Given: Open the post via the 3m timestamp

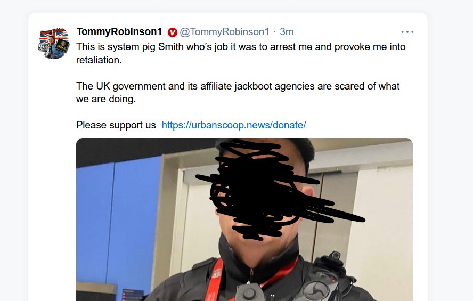Looking at the screenshot, I should click(287, 31).
